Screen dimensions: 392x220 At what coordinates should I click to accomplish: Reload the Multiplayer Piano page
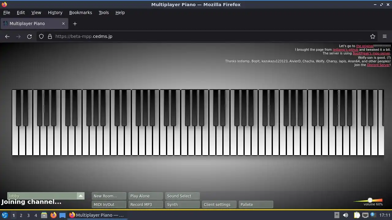(x=29, y=36)
